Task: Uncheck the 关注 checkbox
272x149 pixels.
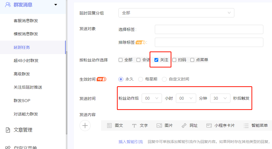Action: point(156,60)
